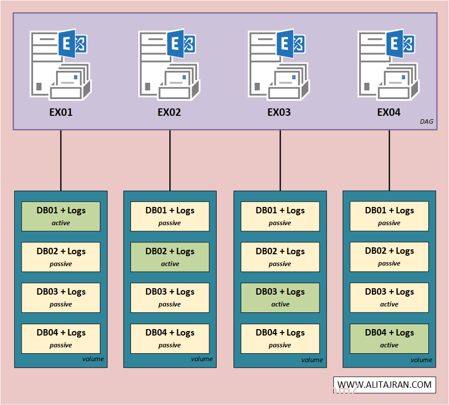Click the volume label below EX01's databases

coord(93,359)
